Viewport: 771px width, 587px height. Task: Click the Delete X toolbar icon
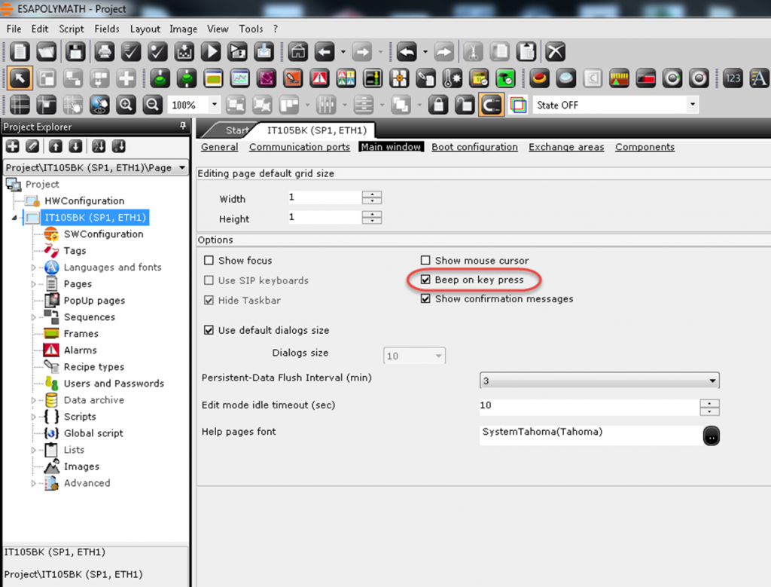pos(556,52)
